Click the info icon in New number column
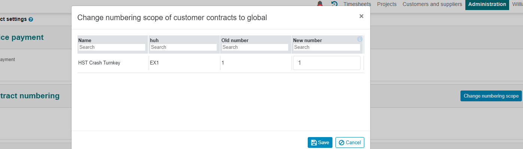523x149 pixels. tap(360, 39)
